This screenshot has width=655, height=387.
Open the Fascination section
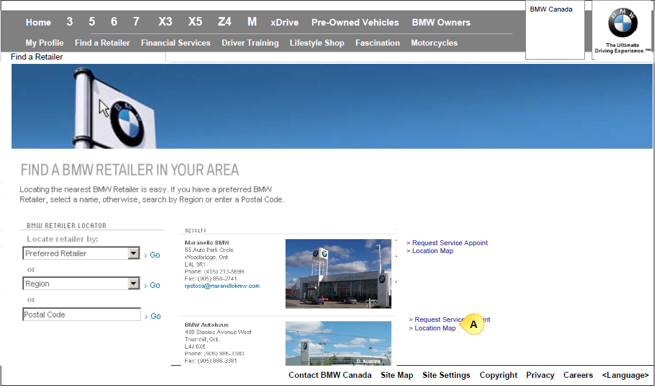pyautogui.click(x=377, y=43)
